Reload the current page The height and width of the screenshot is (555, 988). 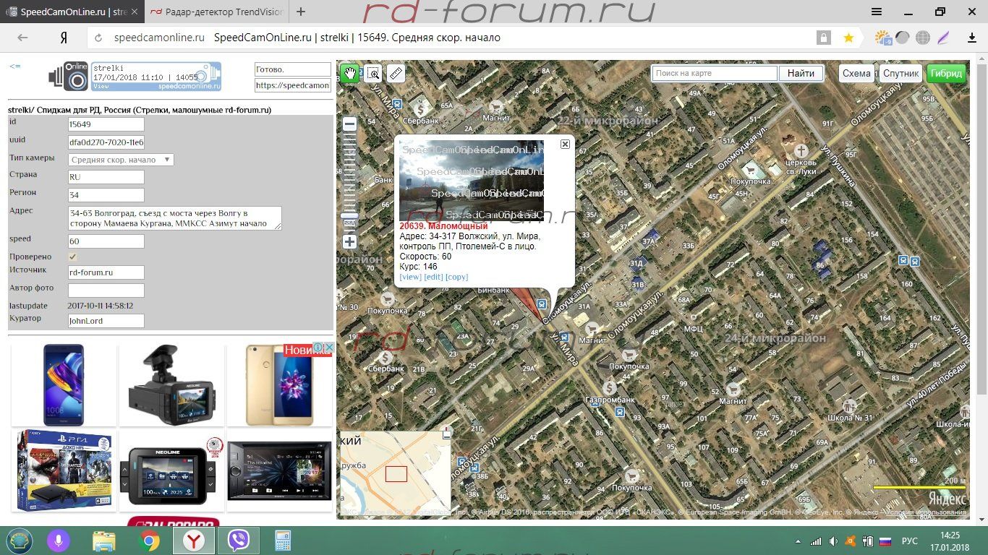(98, 38)
